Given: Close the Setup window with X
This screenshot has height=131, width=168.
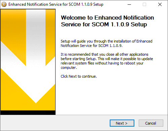Looking at the screenshot, I should tap(160, 4).
